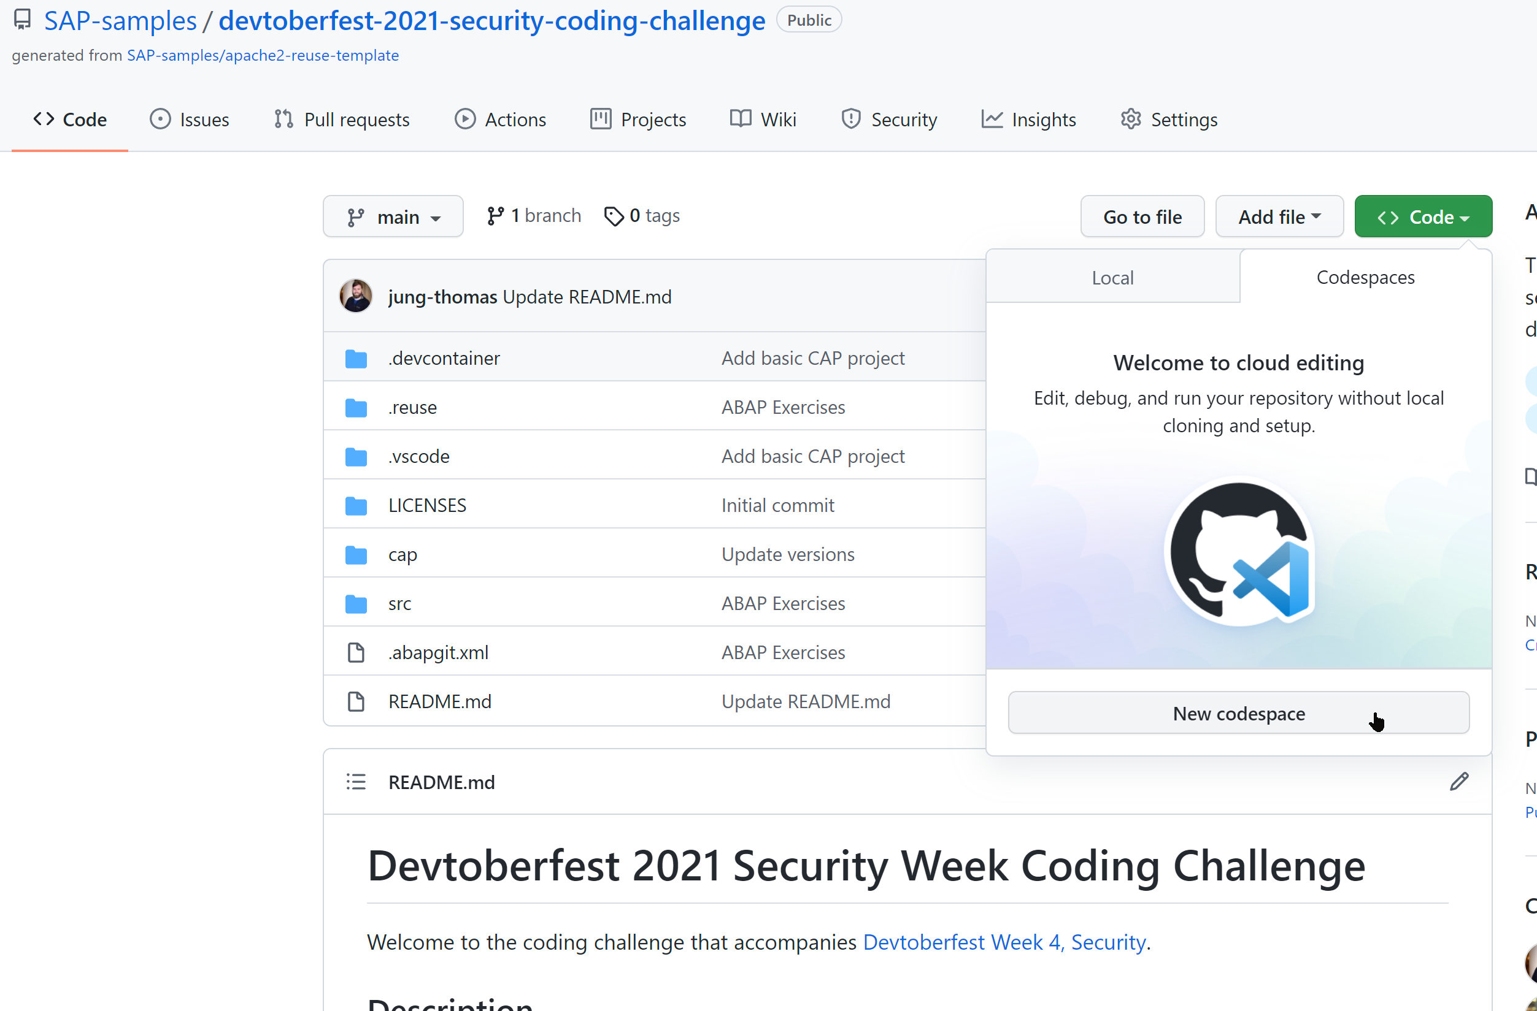Open the SAP-samples/apache2-reuse-template template link
This screenshot has width=1537, height=1011.
tap(263, 56)
